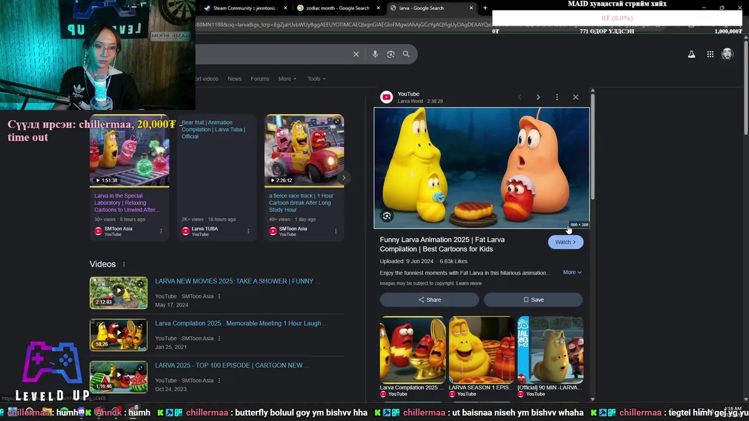Open options for fierce race track card
Screen dimensions: 749x421
pyautogui.click(x=335, y=232)
